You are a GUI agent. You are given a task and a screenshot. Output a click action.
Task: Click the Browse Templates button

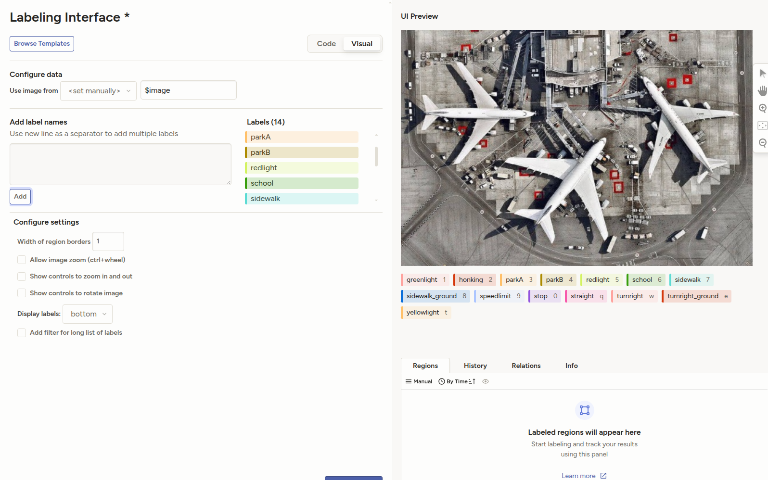(x=42, y=44)
